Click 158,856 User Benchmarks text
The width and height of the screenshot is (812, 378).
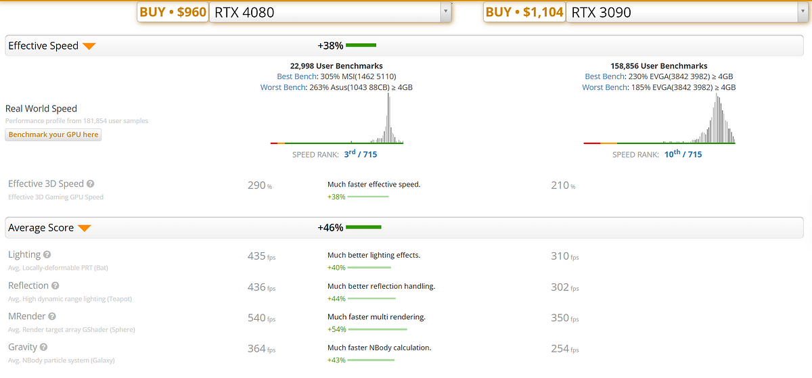[x=659, y=66]
